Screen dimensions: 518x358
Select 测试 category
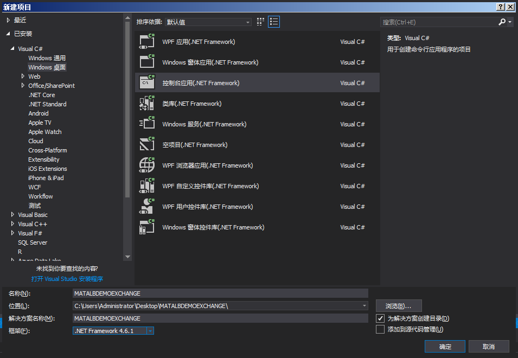pos(35,206)
